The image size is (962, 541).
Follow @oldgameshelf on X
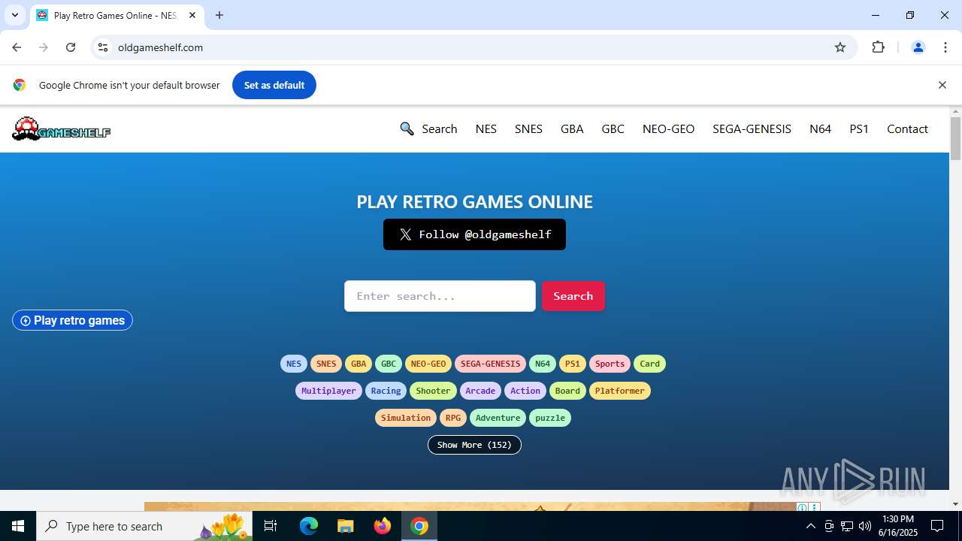(474, 234)
